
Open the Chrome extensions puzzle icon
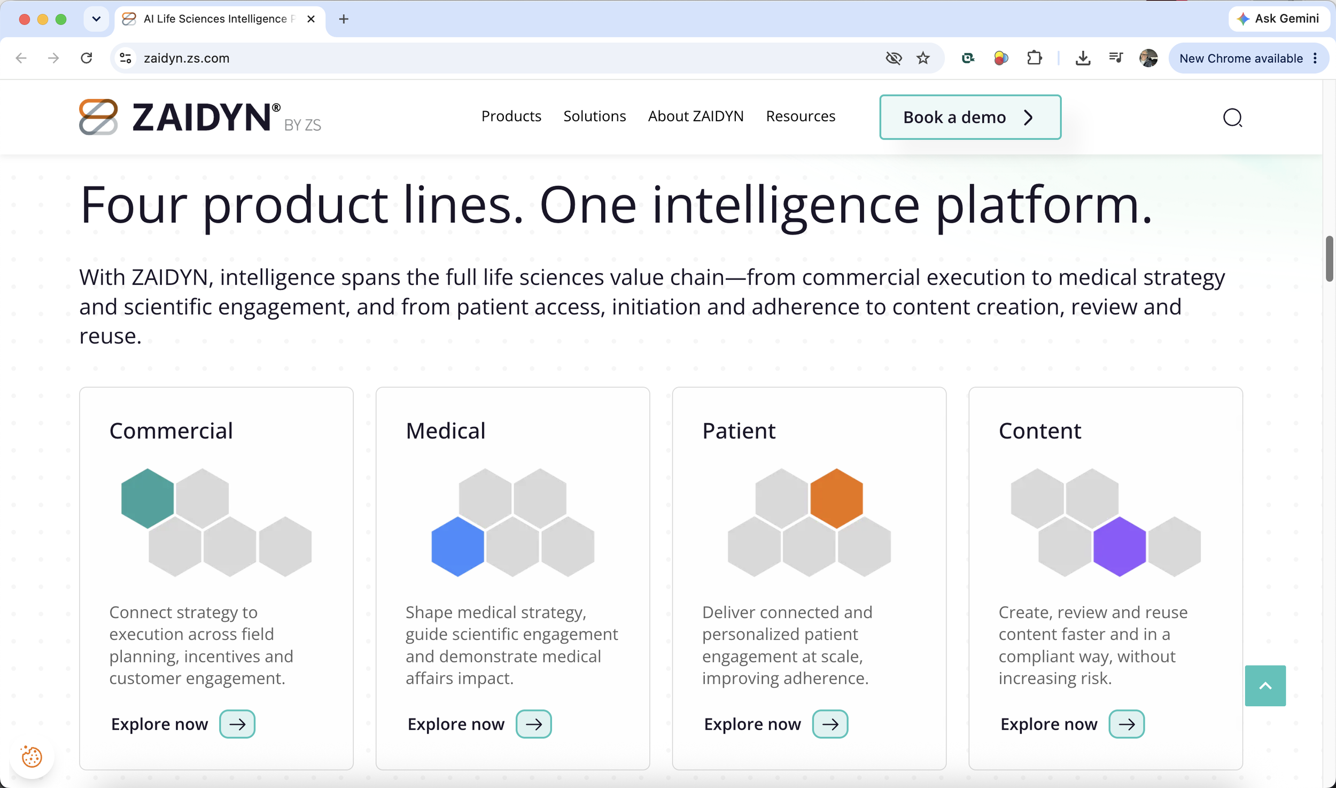tap(1034, 58)
